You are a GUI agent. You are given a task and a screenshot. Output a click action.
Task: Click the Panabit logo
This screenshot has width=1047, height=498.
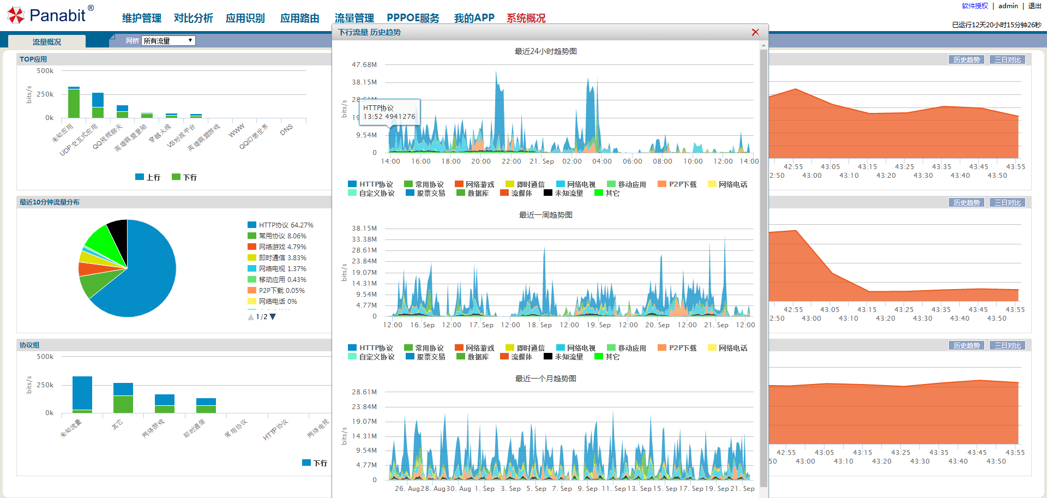pyautogui.click(x=50, y=15)
